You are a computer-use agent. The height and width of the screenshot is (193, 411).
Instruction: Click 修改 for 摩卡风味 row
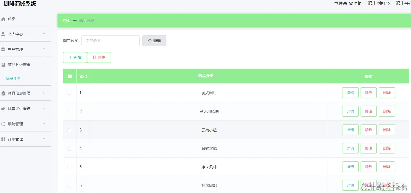coord(369,167)
